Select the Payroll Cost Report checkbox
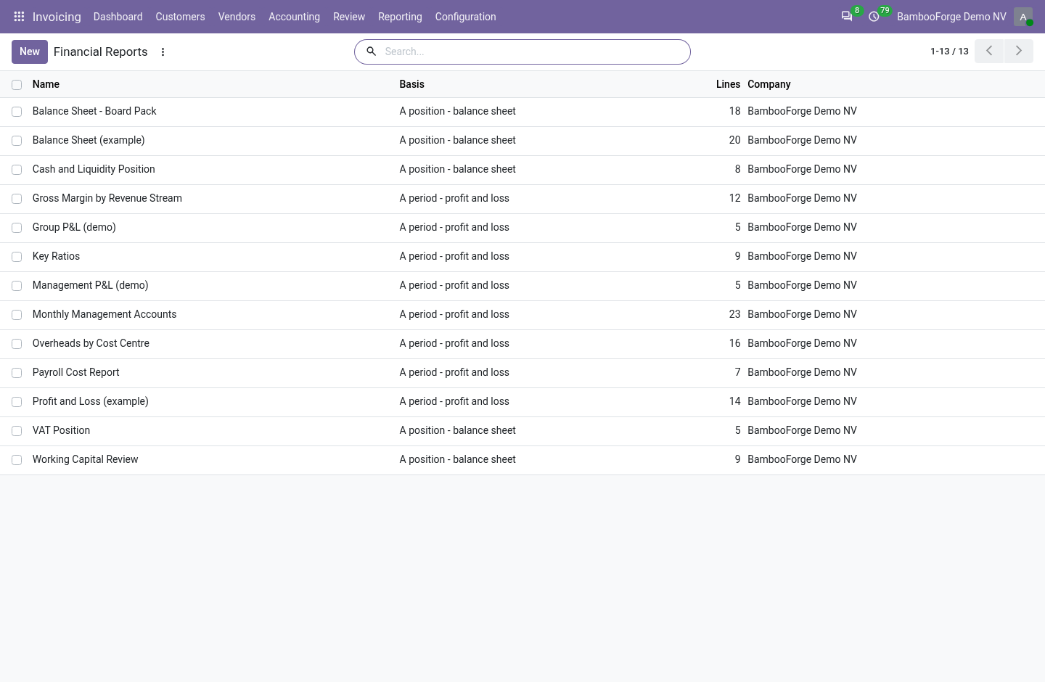The height and width of the screenshot is (682, 1045). tap(17, 373)
